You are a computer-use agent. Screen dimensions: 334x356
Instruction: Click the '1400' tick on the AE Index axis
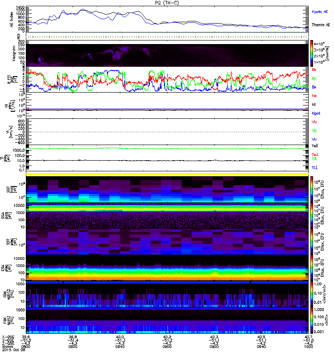point(20,8)
